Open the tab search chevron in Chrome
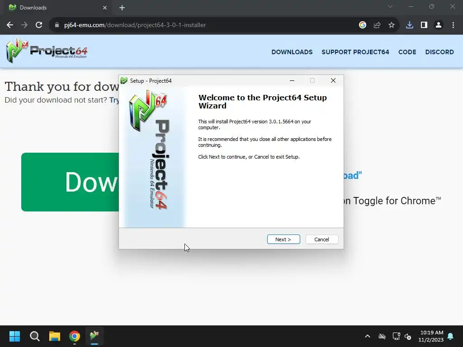 [x=390, y=6]
